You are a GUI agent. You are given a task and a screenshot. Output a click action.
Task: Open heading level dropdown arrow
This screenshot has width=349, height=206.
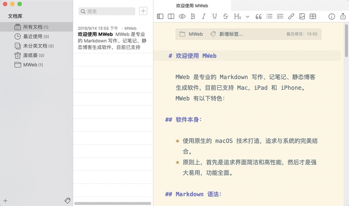tap(247, 17)
